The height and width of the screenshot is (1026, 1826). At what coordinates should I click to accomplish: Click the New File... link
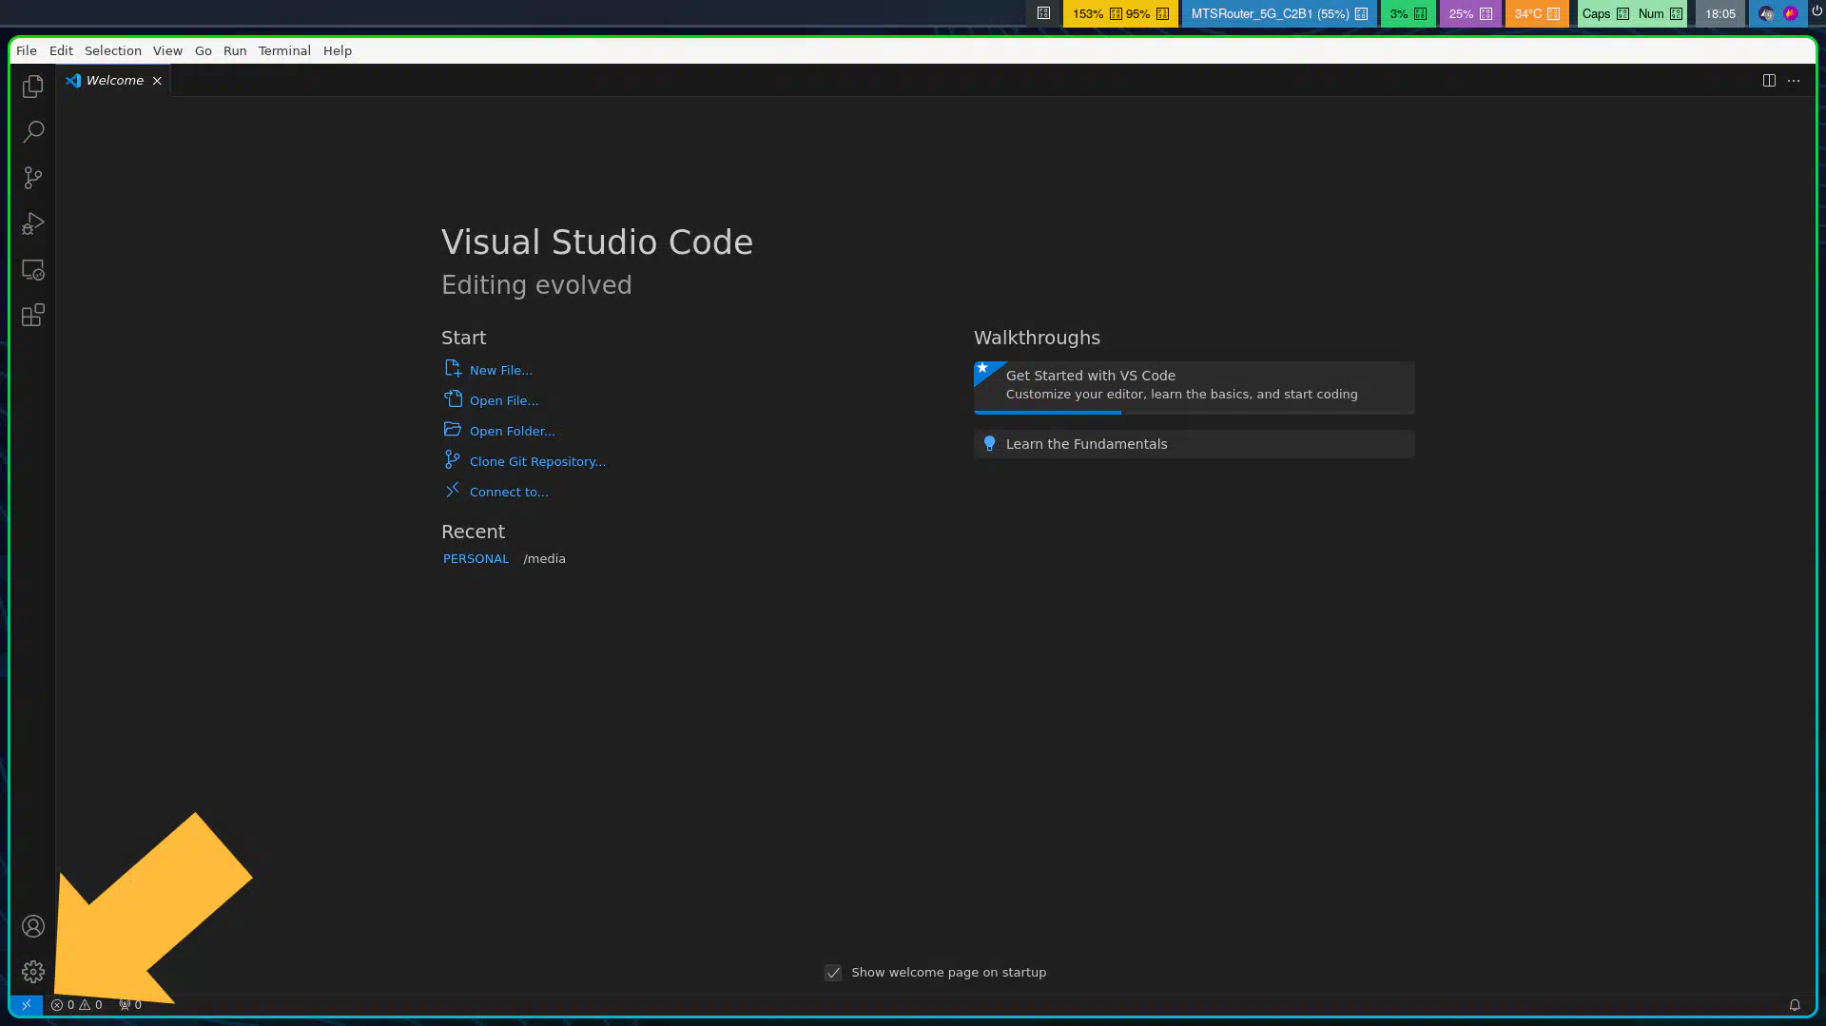coord(500,371)
